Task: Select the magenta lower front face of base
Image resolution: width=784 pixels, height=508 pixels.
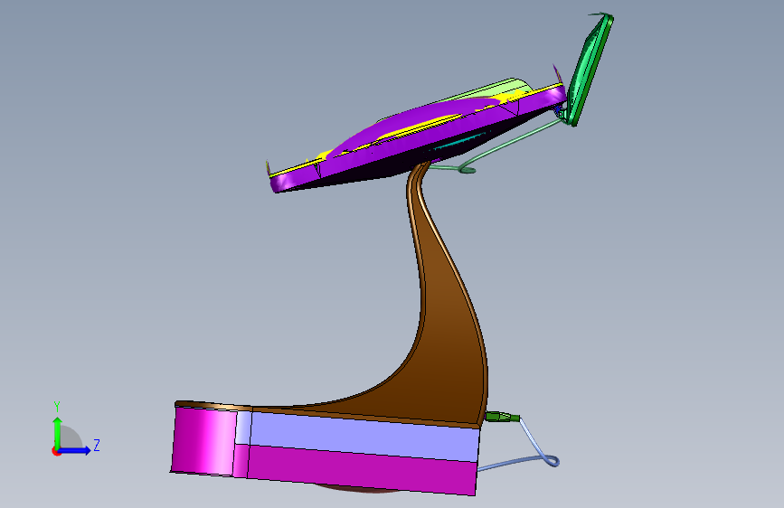Action: (x=361, y=469)
